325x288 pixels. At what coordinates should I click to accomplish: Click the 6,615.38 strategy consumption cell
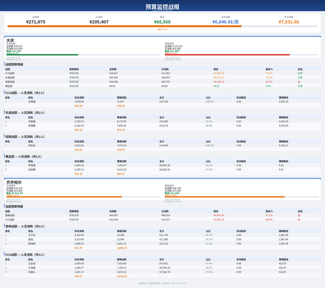click(x=122, y=169)
